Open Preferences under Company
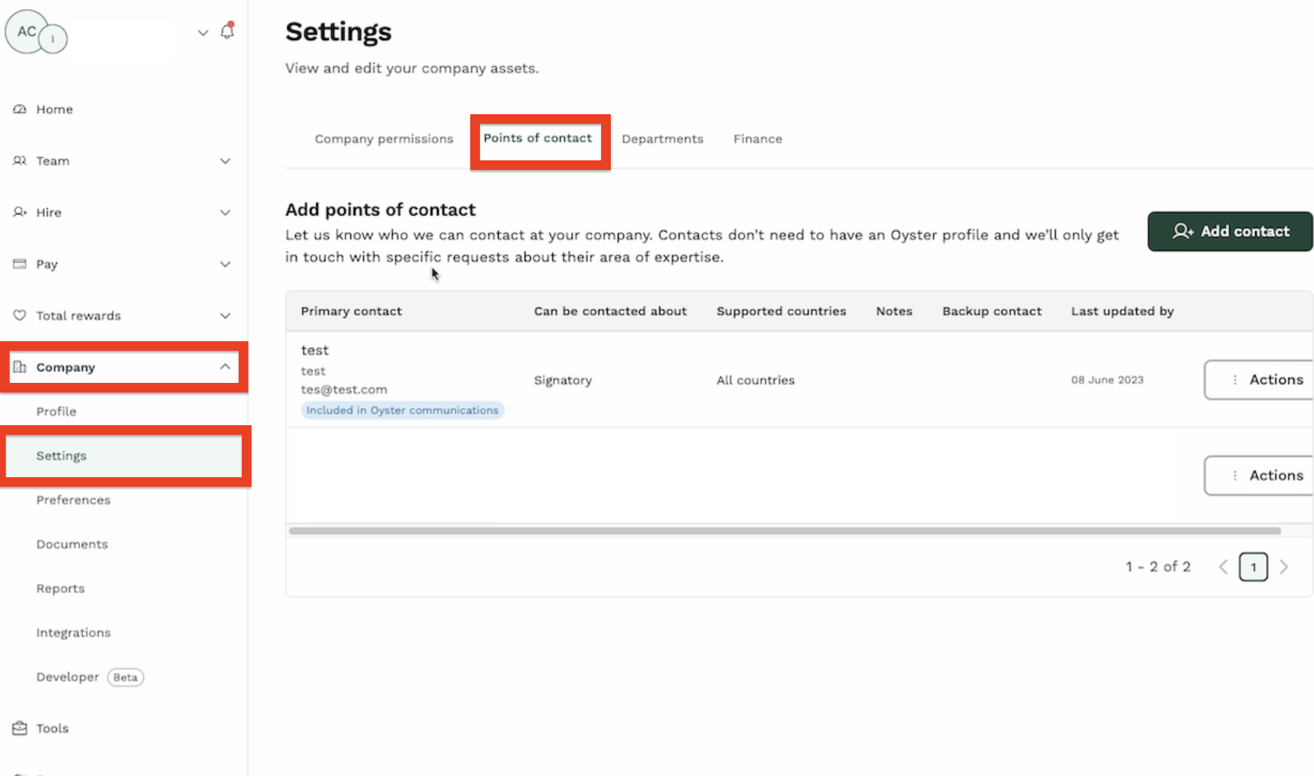The height and width of the screenshot is (776, 1314). click(x=73, y=500)
